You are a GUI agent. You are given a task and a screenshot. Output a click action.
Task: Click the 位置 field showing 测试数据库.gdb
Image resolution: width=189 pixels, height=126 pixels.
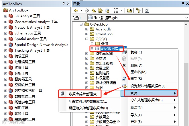point(138,18)
